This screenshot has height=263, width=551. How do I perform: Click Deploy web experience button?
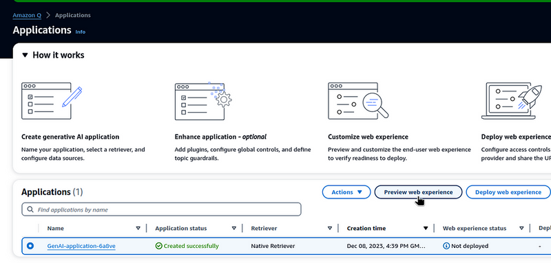click(x=508, y=192)
